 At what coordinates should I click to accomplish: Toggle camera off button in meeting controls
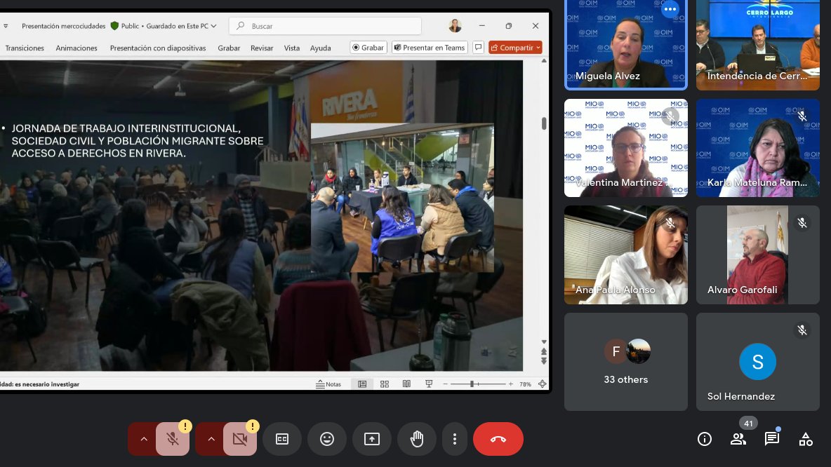coord(240,439)
